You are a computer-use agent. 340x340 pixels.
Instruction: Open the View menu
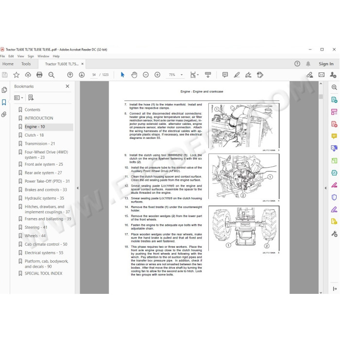(x=21, y=56)
